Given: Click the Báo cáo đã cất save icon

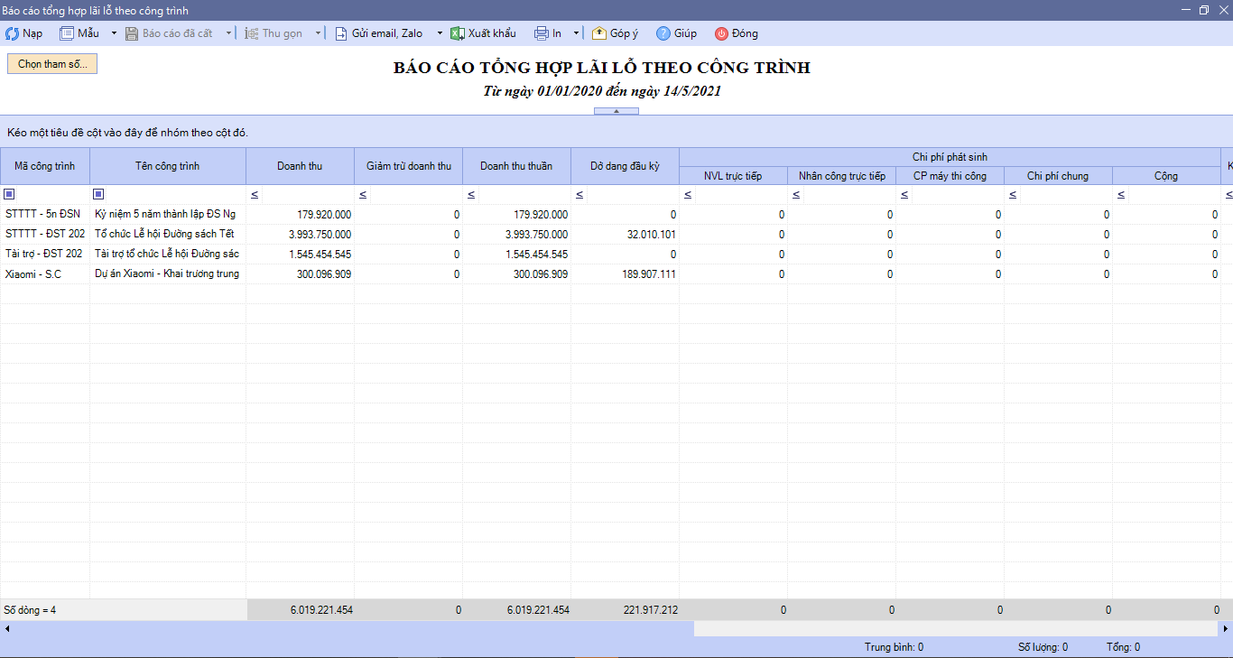Looking at the screenshot, I should tap(132, 33).
